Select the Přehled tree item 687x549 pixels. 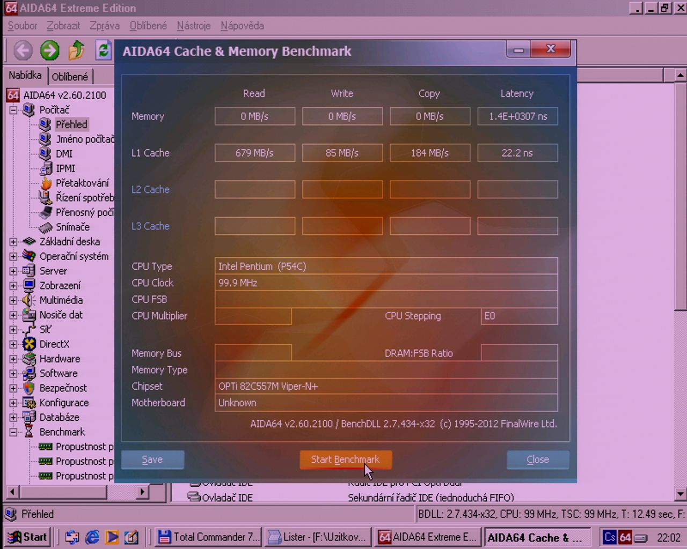[71, 124]
